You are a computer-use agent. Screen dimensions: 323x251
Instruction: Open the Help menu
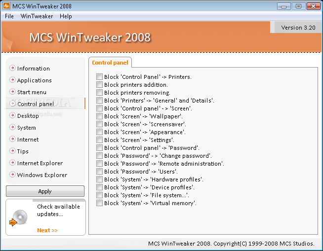[66, 16]
